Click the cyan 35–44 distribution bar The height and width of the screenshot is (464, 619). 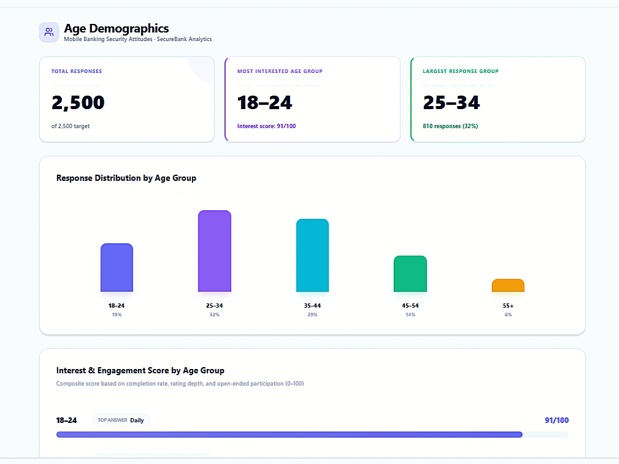312,256
